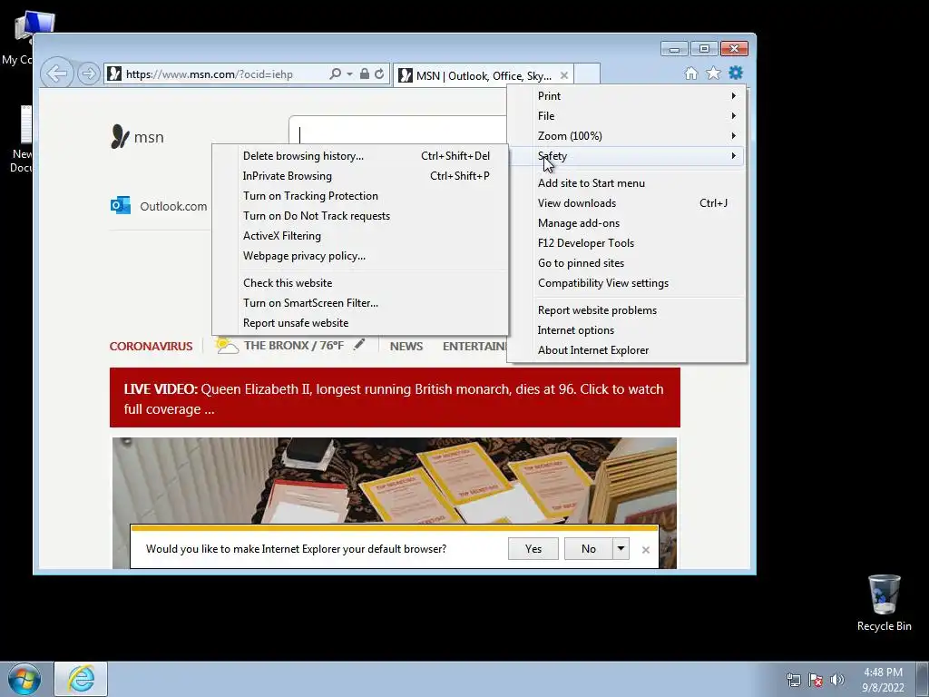Screen dimensions: 929x697
Task: Click the URL in the address bar
Action: click(210, 74)
